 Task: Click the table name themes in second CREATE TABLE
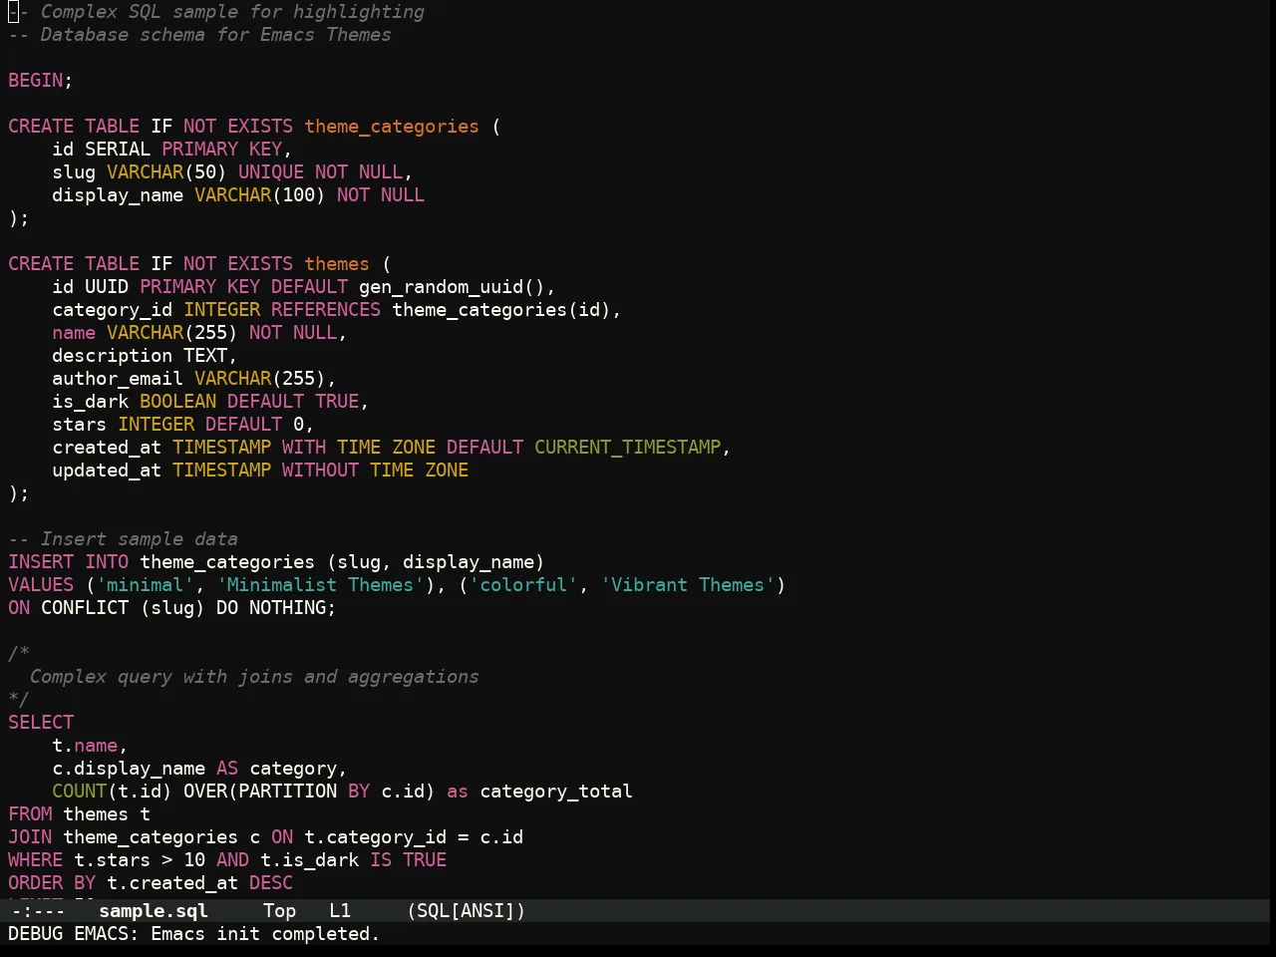click(337, 264)
